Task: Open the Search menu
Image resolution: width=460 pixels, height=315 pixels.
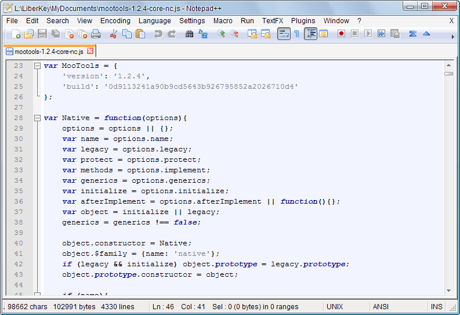Action: [x=57, y=21]
